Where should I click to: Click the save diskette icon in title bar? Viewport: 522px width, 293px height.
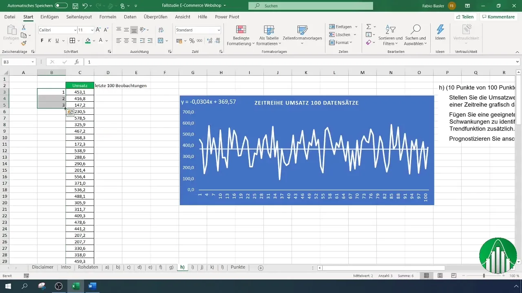click(x=75, y=6)
